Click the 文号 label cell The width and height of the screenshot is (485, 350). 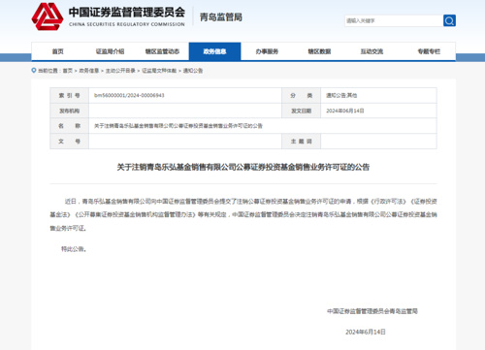click(x=70, y=142)
